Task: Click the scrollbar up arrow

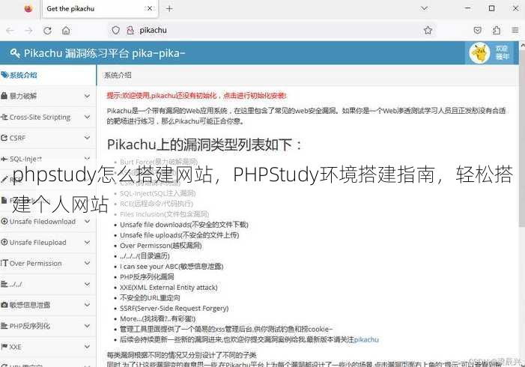Action: 522,44
